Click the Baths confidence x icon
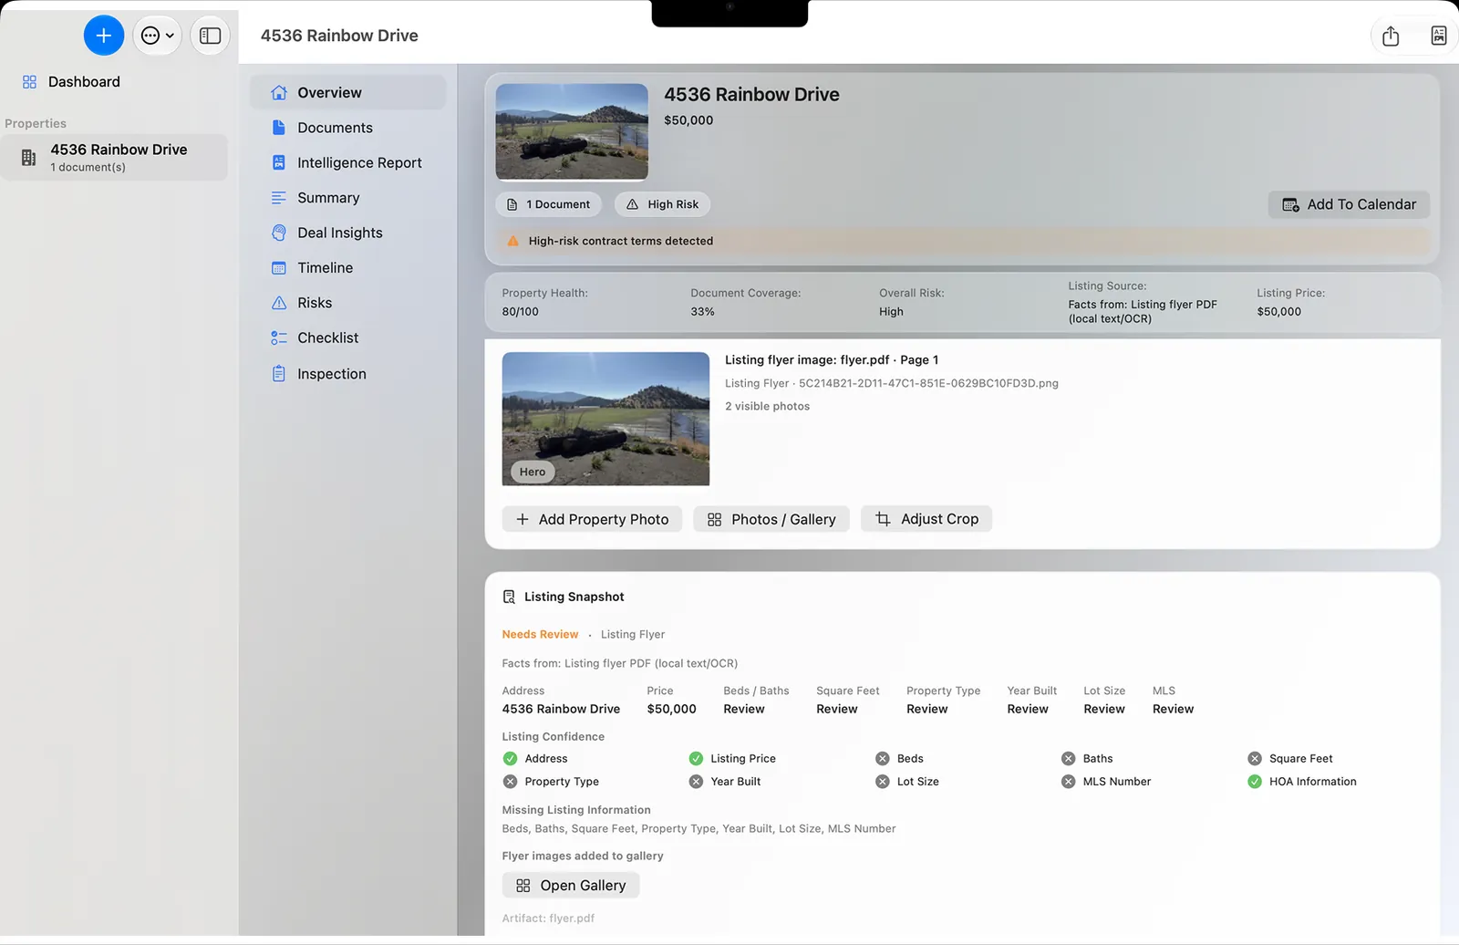The height and width of the screenshot is (945, 1459). [x=1068, y=759]
